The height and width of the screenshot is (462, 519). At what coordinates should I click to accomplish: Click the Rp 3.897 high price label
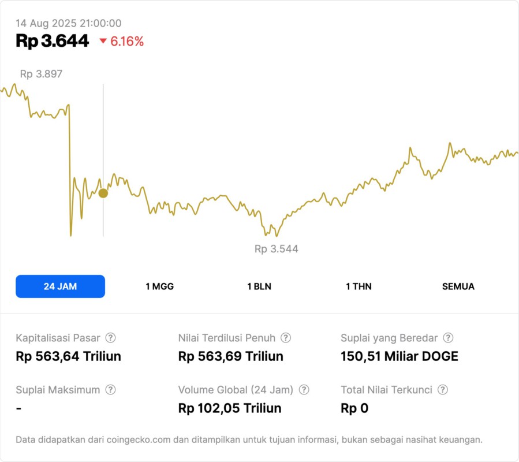point(41,74)
